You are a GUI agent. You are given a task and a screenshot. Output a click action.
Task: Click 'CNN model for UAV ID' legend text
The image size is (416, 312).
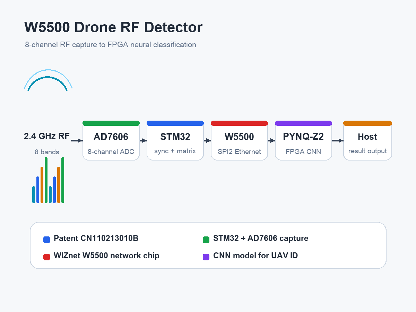(x=255, y=256)
